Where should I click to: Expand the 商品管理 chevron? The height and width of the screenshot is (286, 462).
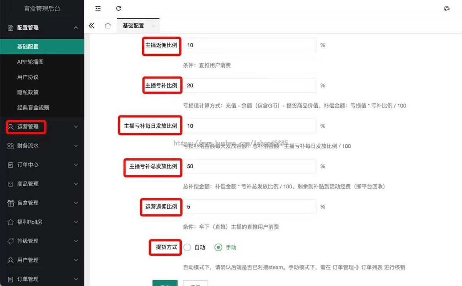(76, 184)
